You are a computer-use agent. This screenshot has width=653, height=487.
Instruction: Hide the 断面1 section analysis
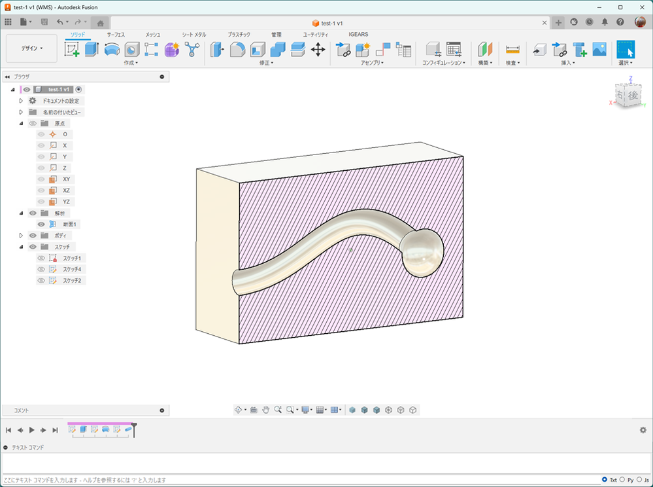[x=41, y=224]
